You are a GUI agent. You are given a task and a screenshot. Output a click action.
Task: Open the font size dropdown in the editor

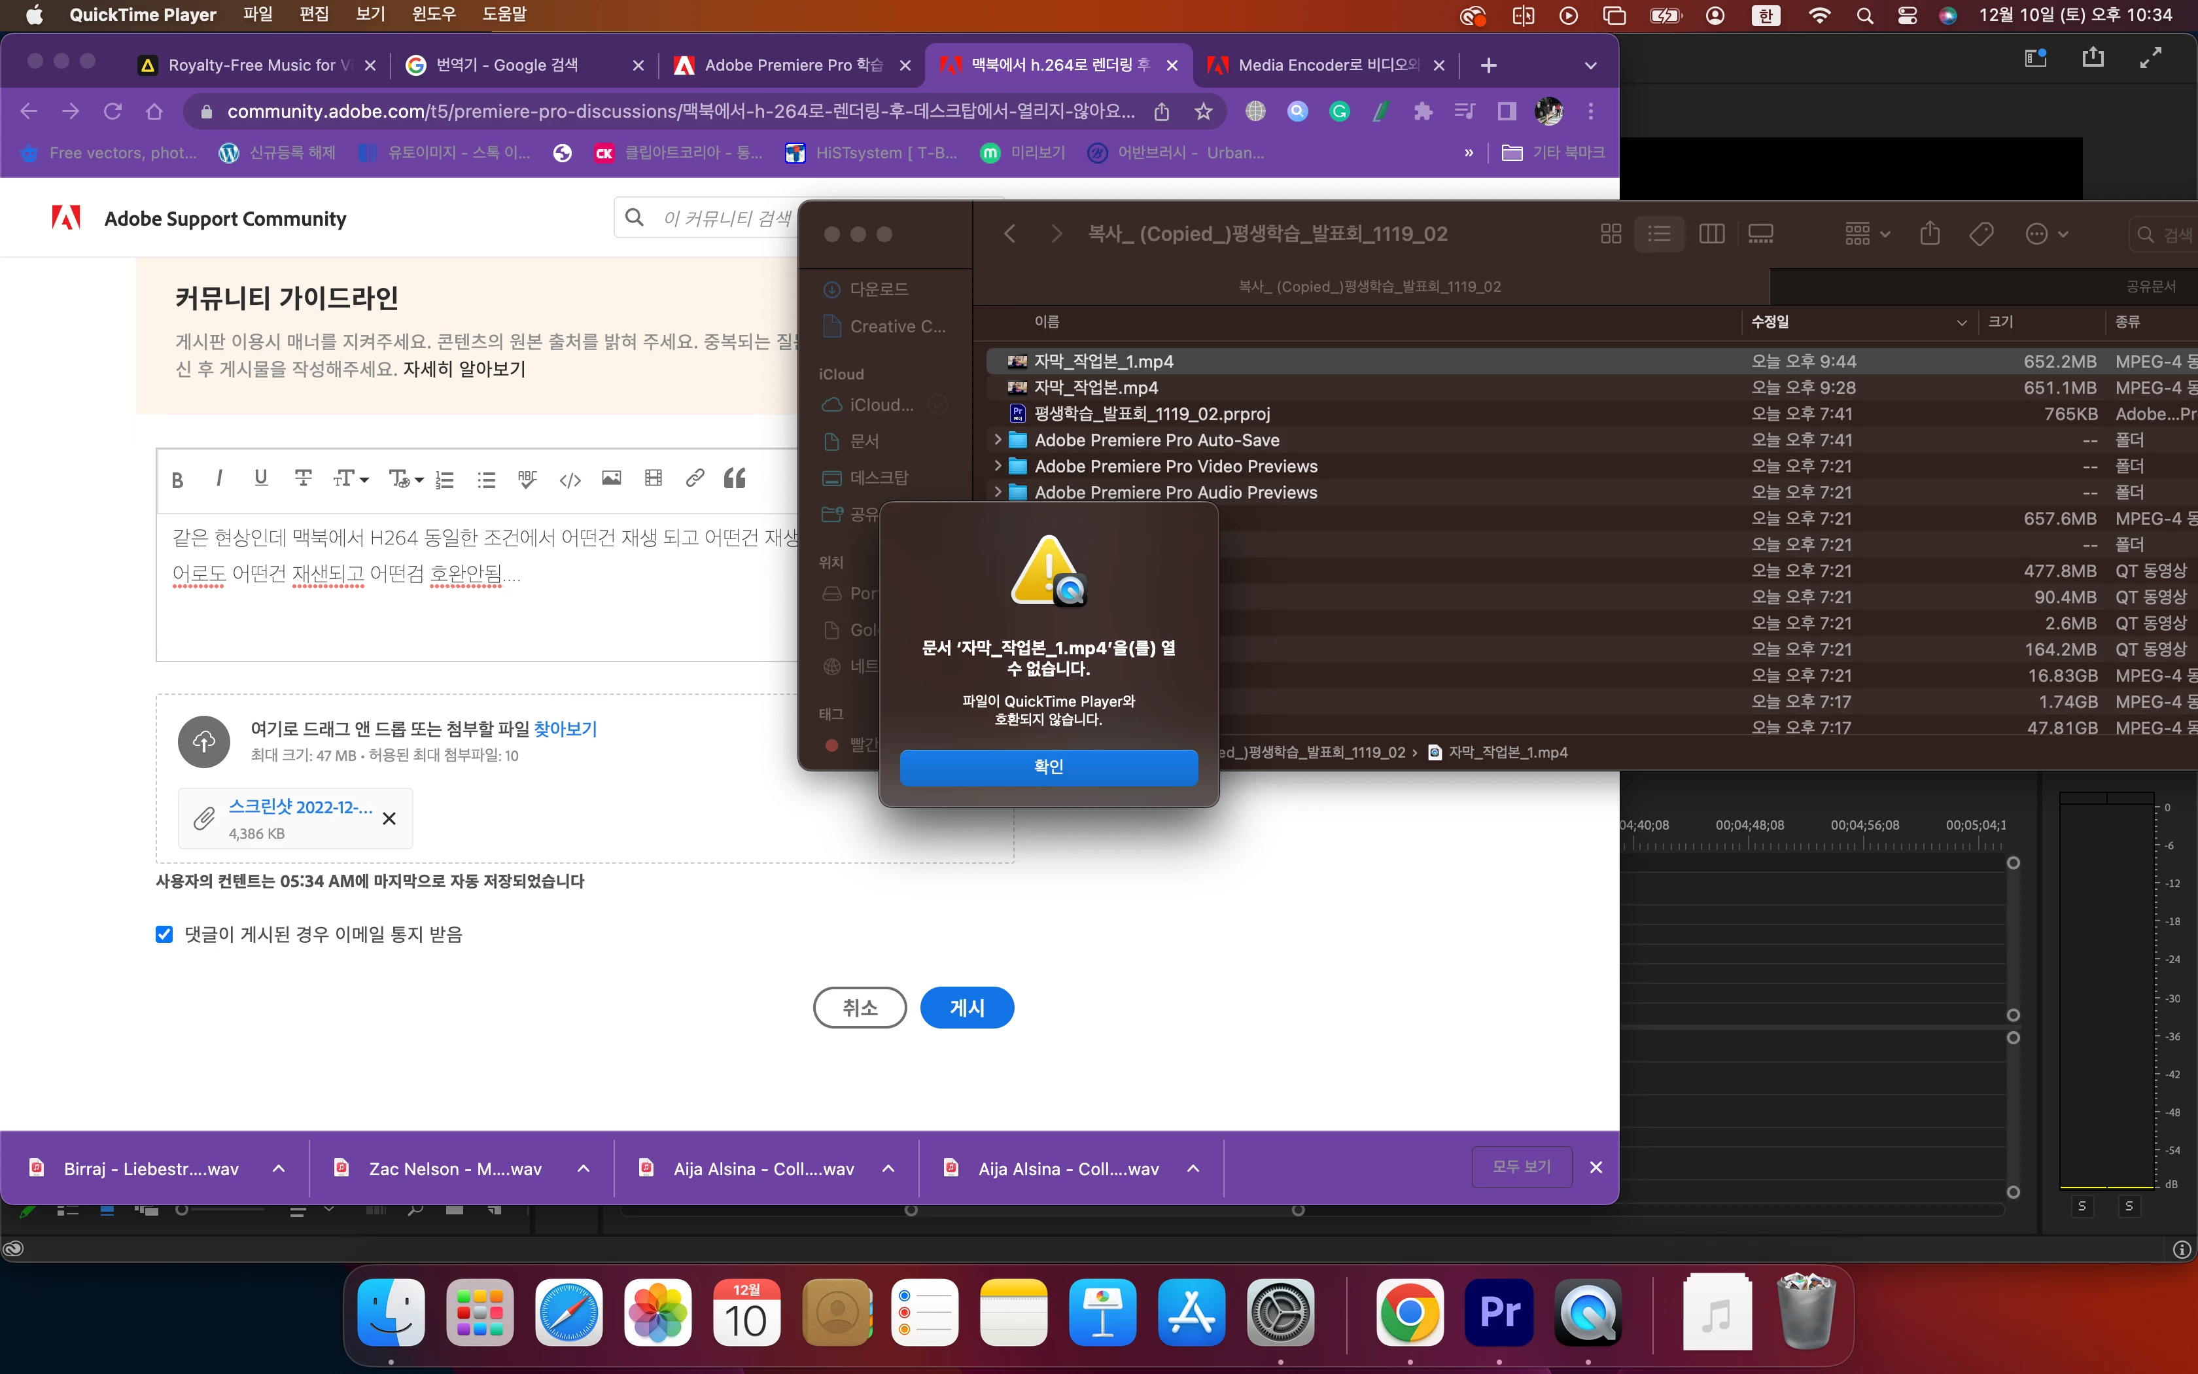click(x=351, y=479)
